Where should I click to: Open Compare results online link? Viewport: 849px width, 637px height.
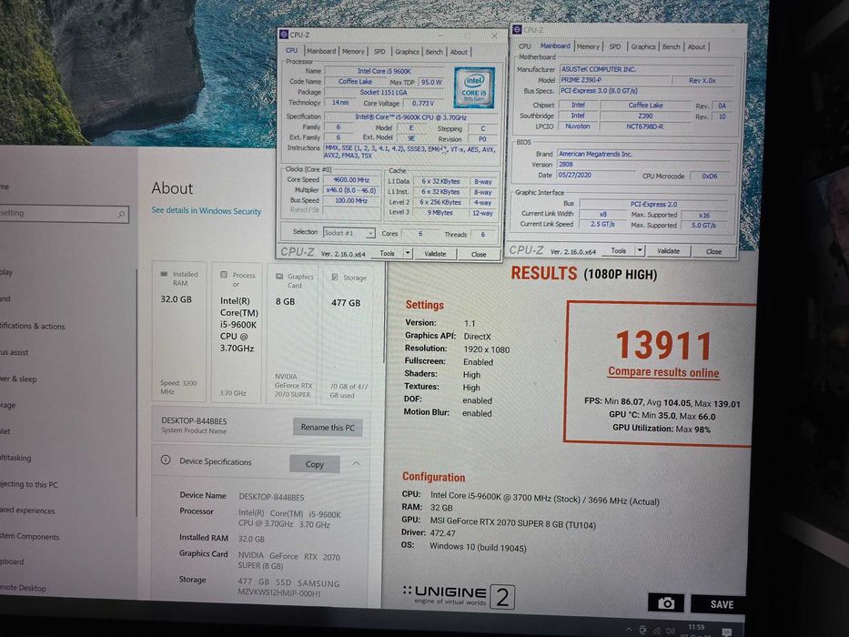pyautogui.click(x=663, y=372)
